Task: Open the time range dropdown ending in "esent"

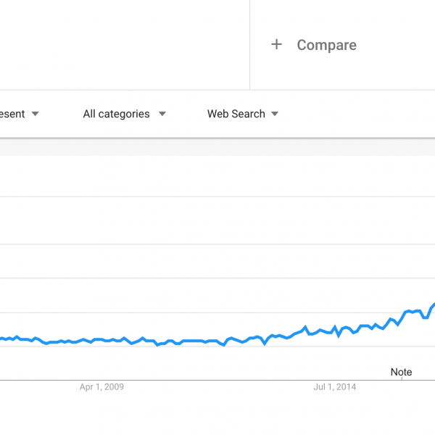Action: point(20,114)
